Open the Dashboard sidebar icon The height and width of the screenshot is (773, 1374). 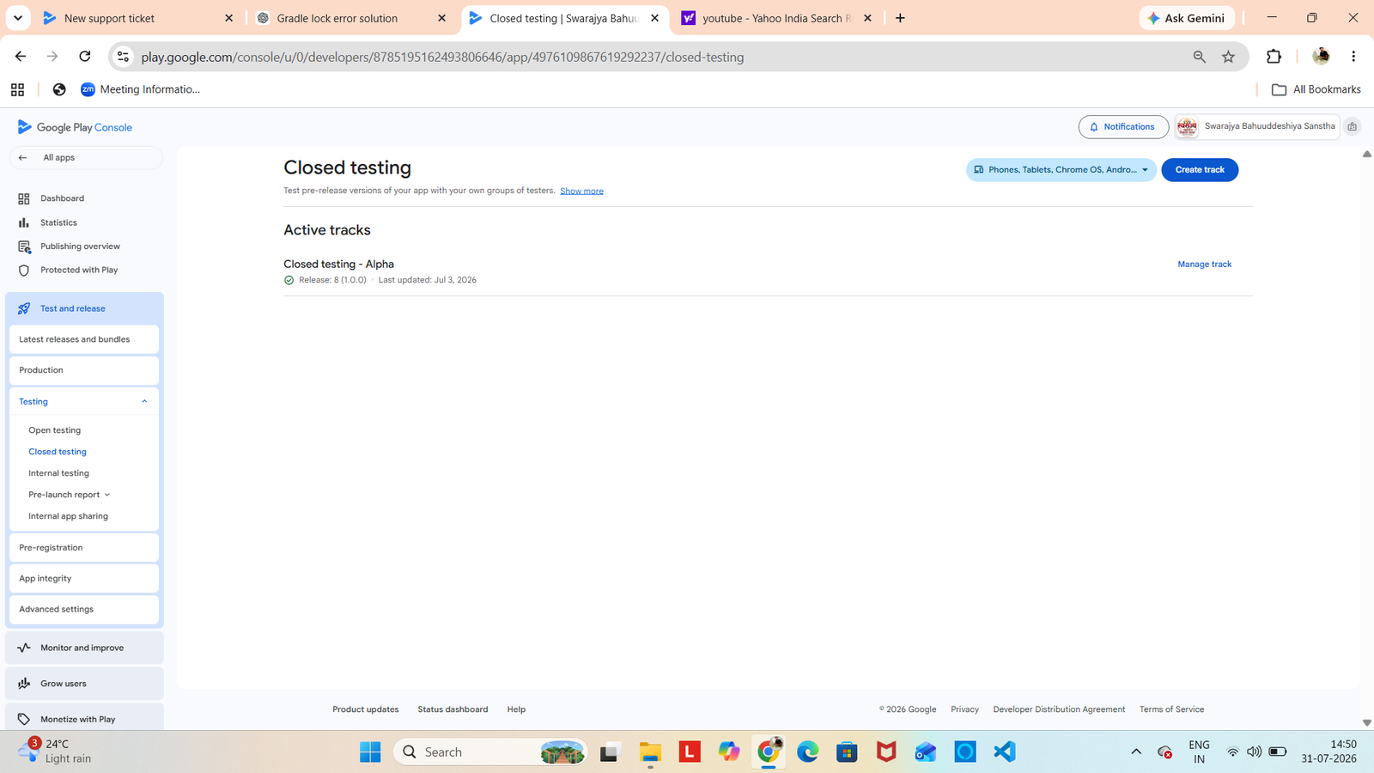24,198
